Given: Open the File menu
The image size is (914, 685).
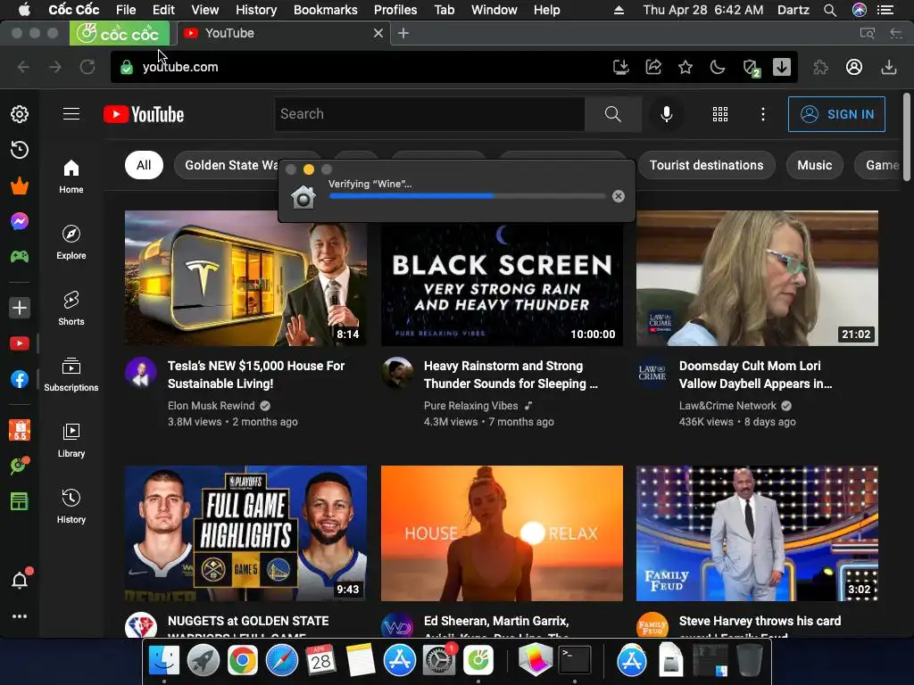Looking at the screenshot, I should (x=126, y=10).
